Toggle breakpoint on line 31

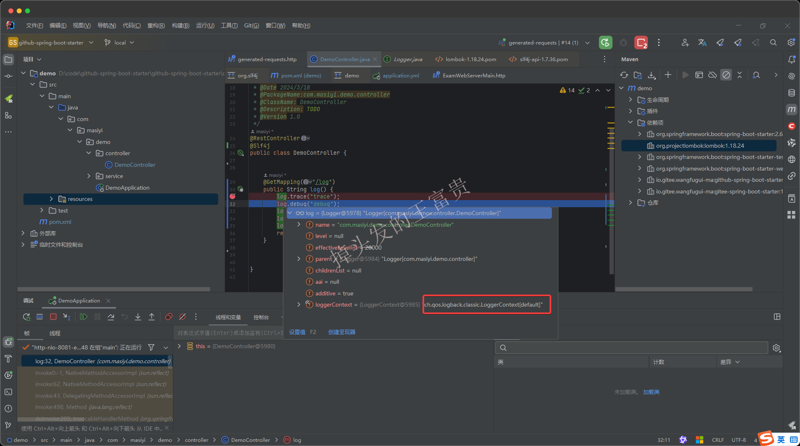(232, 196)
